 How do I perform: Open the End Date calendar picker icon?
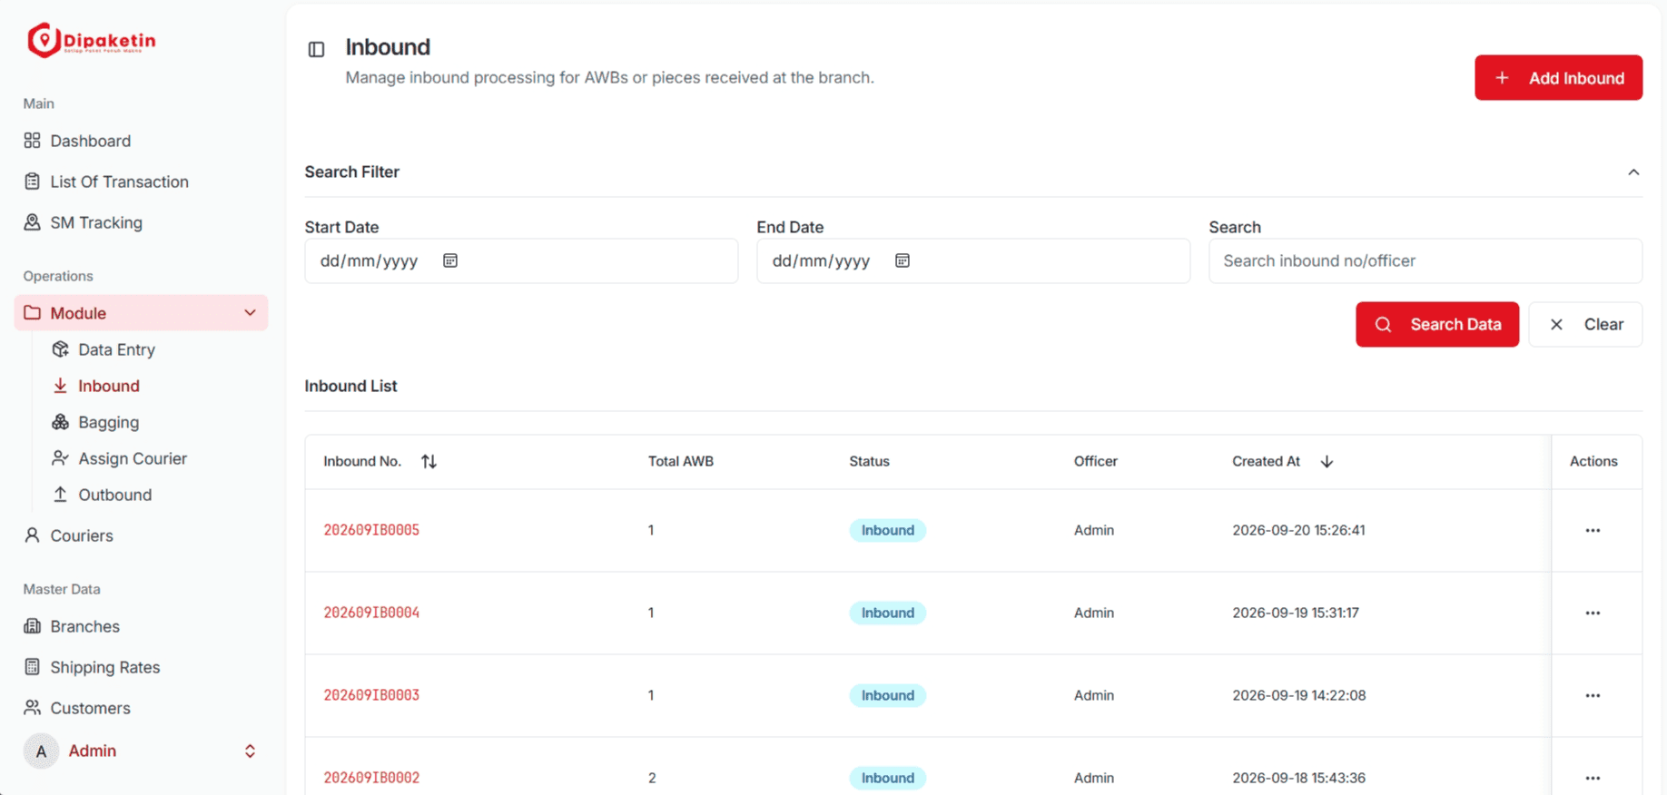(903, 260)
